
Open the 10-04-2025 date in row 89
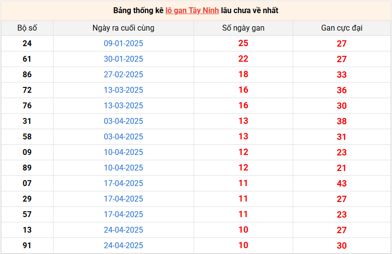pyautogui.click(x=123, y=168)
